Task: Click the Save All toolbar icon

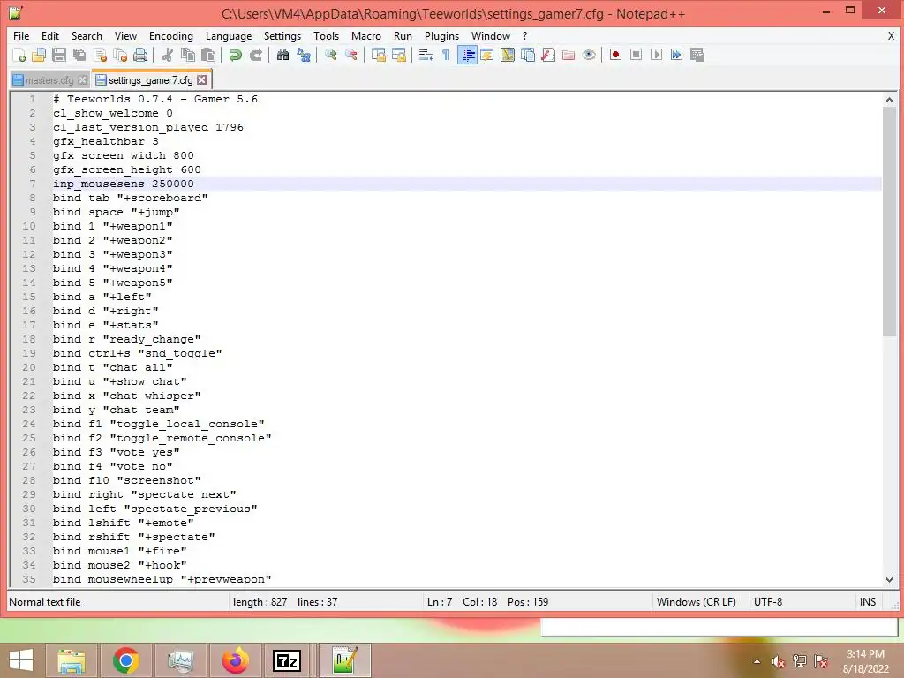Action: [79, 55]
